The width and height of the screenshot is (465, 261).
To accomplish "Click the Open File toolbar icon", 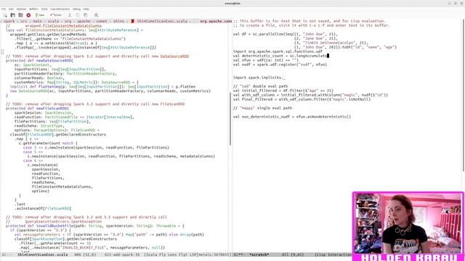I will pos(13,15).
